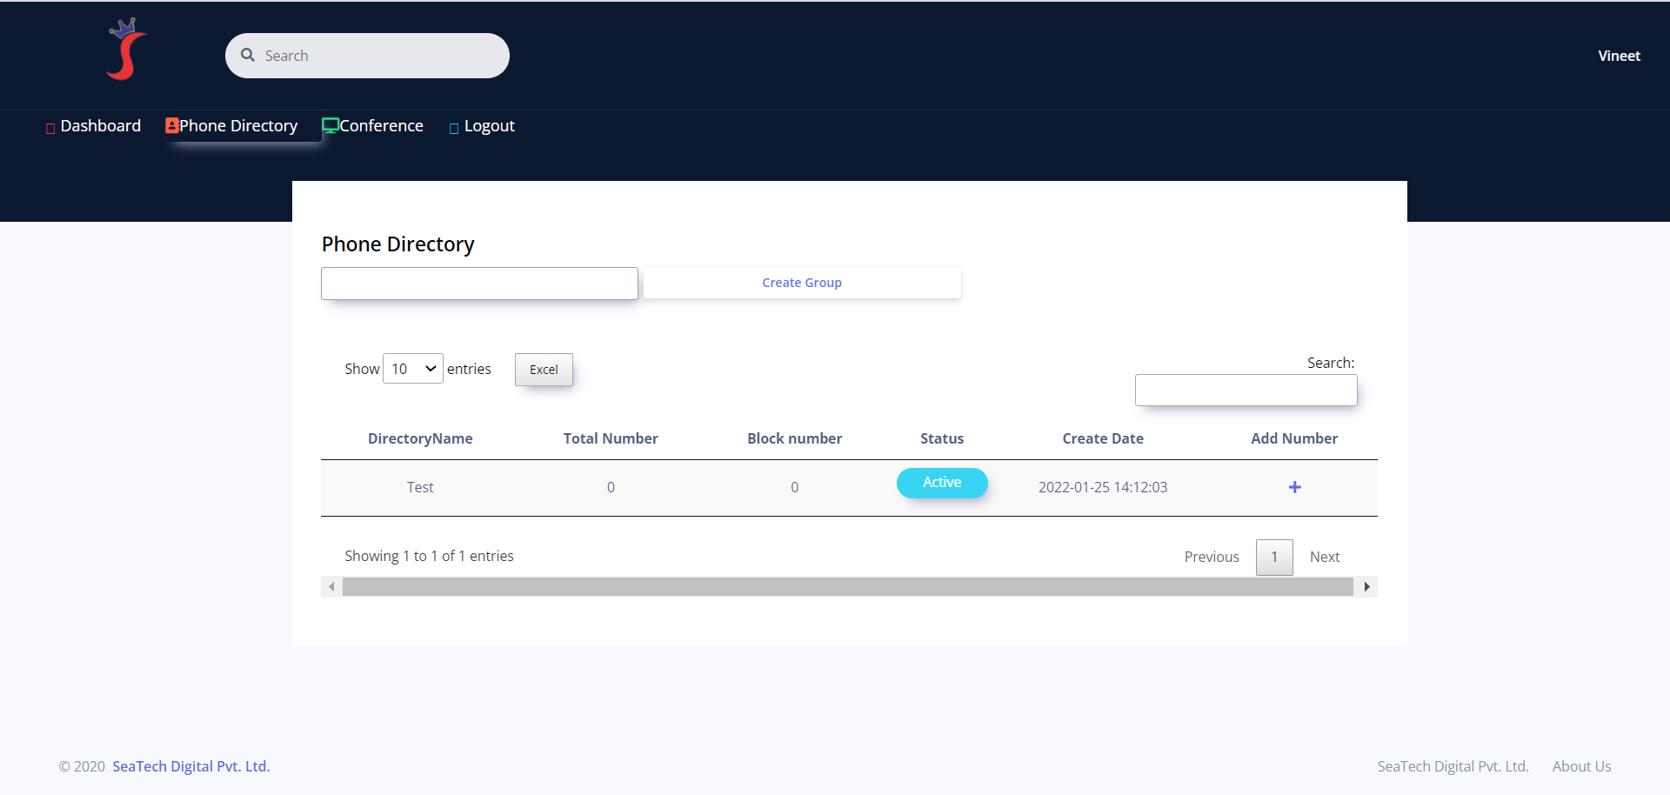Click the Phone Directory contact icon
This screenshot has width=1670, height=795.
[x=172, y=126]
